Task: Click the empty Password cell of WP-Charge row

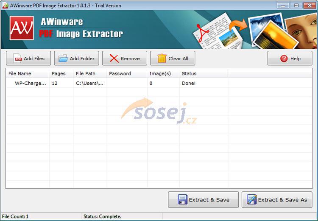Action: tap(127, 83)
